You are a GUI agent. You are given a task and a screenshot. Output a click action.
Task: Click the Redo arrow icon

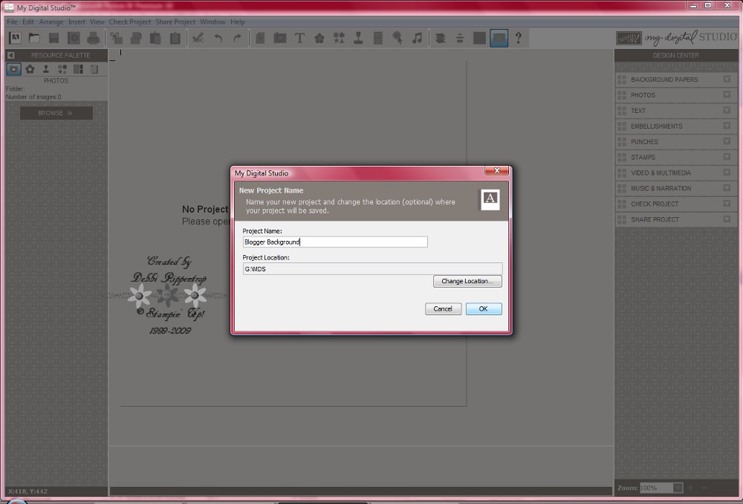click(238, 38)
